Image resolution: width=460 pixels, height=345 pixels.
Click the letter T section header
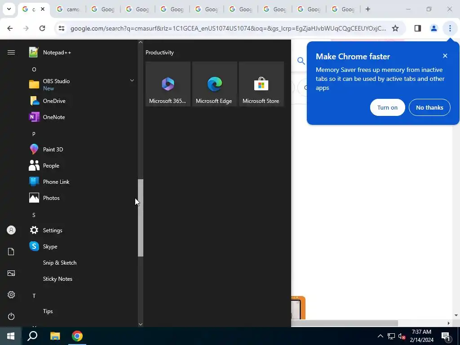pyautogui.click(x=34, y=296)
